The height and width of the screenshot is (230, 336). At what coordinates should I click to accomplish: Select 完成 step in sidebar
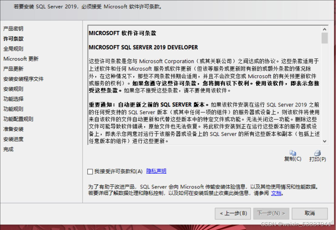8,149
